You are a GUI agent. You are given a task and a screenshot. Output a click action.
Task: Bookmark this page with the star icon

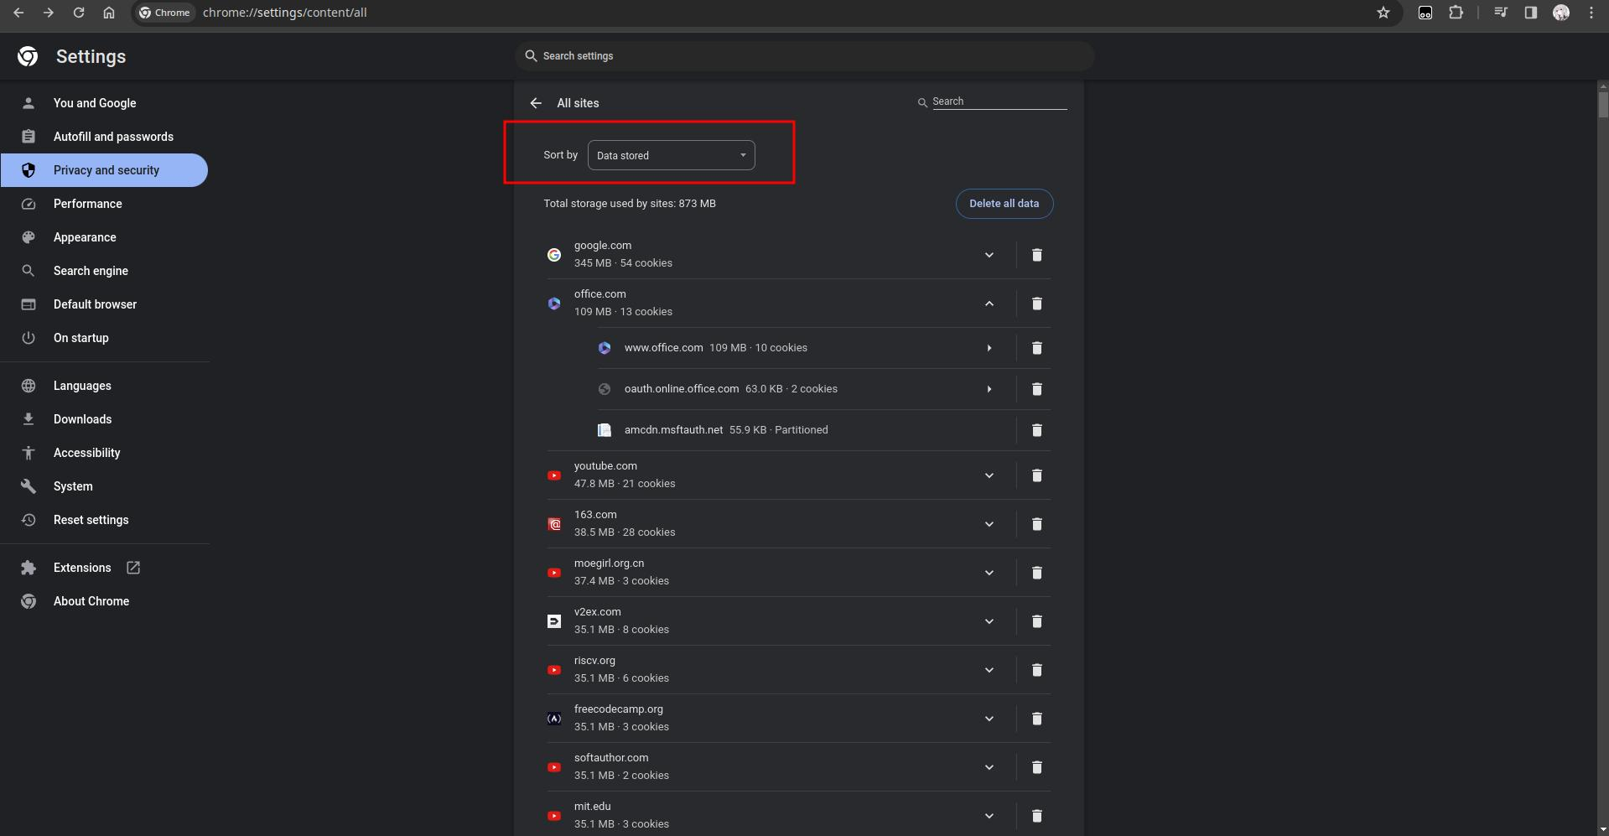(x=1383, y=13)
